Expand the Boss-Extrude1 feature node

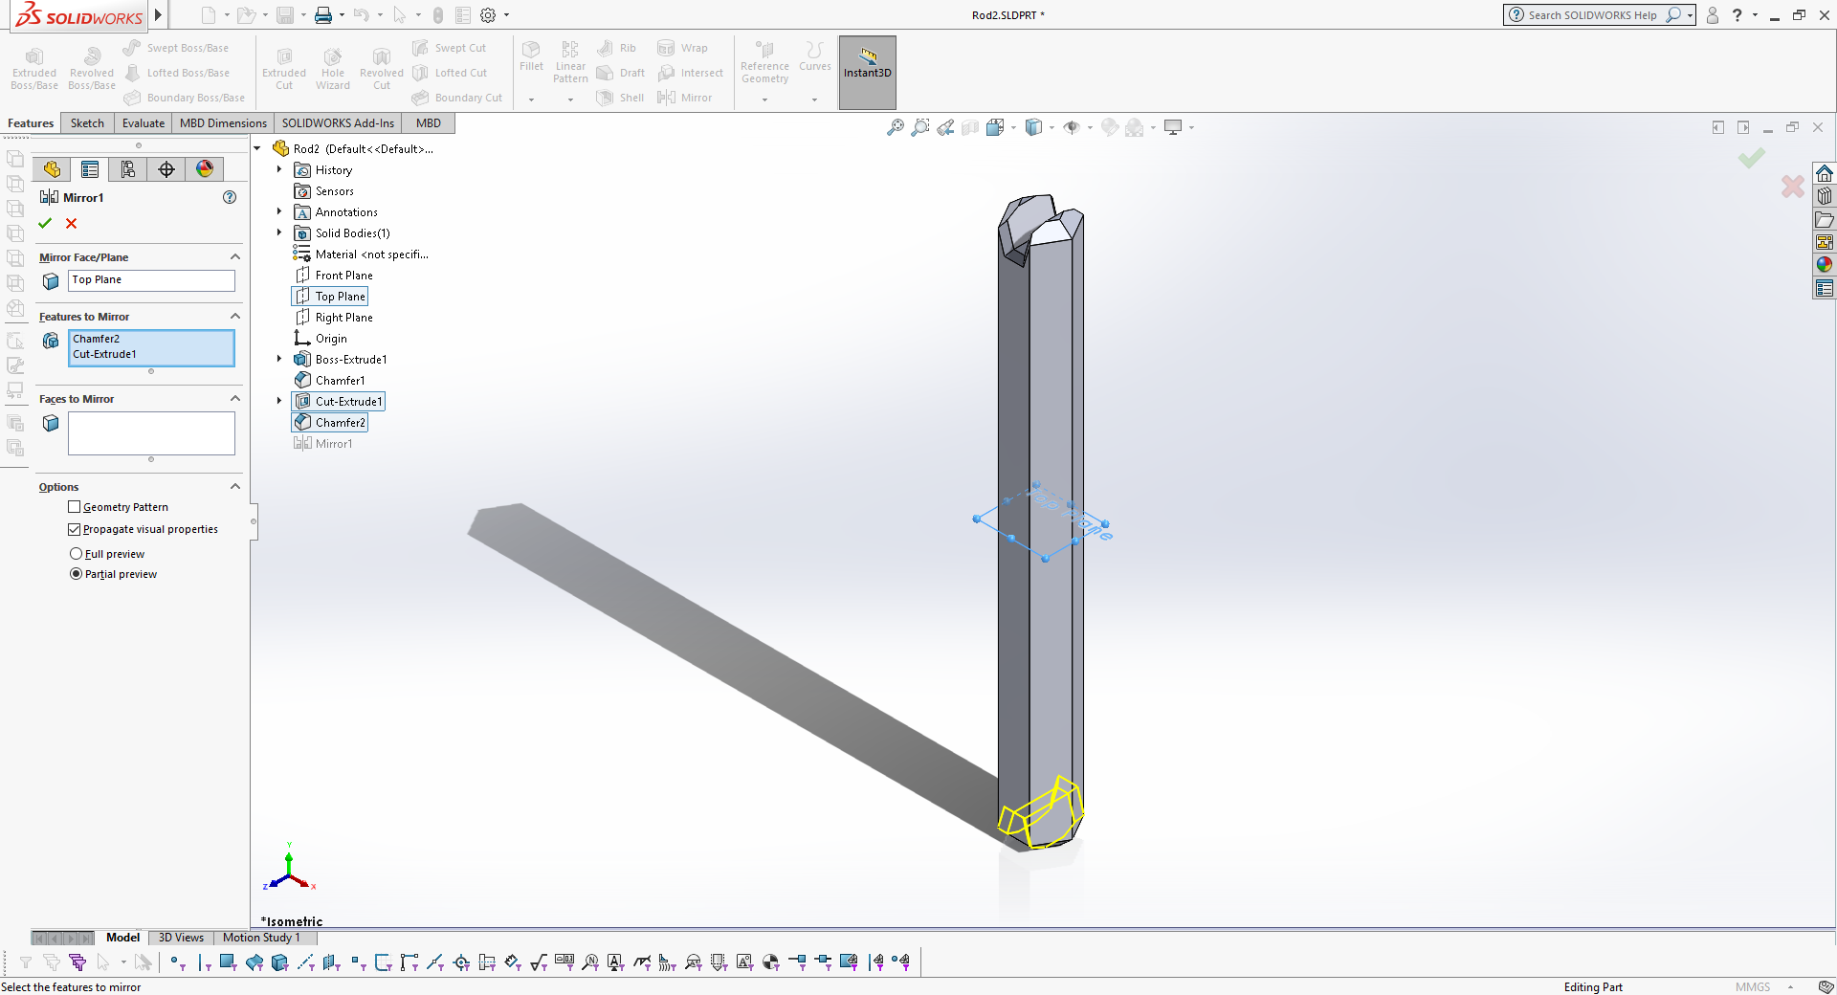coord(279,359)
